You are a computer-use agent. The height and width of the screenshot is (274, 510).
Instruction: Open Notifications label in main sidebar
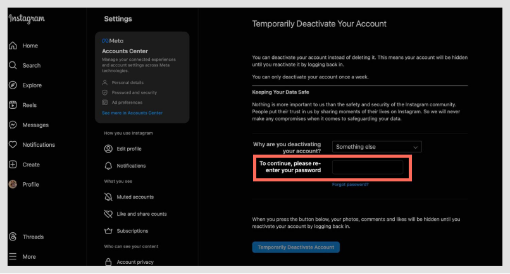click(x=39, y=145)
